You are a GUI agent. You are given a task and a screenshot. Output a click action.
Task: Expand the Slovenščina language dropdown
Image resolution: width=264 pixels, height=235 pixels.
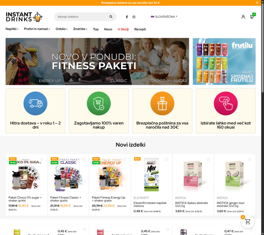click(164, 17)
